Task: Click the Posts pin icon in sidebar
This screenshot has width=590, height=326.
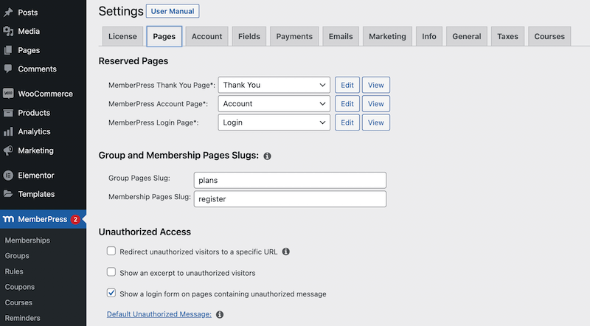Action: pos(8,13)
